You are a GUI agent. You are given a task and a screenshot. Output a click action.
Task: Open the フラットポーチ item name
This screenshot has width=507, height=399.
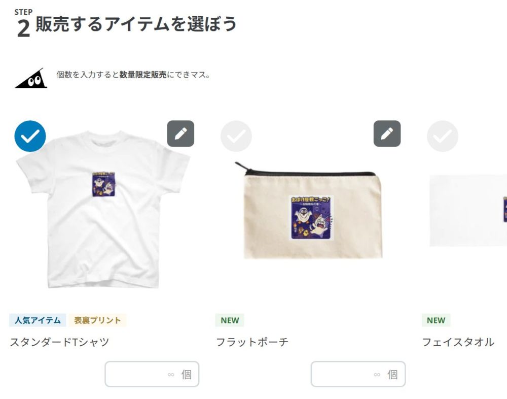(252, 342)
